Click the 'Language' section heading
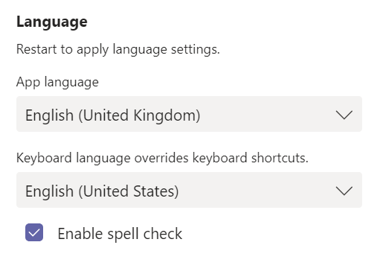The width and height of the screenshot is (380, 280). (x=52, y=22)
